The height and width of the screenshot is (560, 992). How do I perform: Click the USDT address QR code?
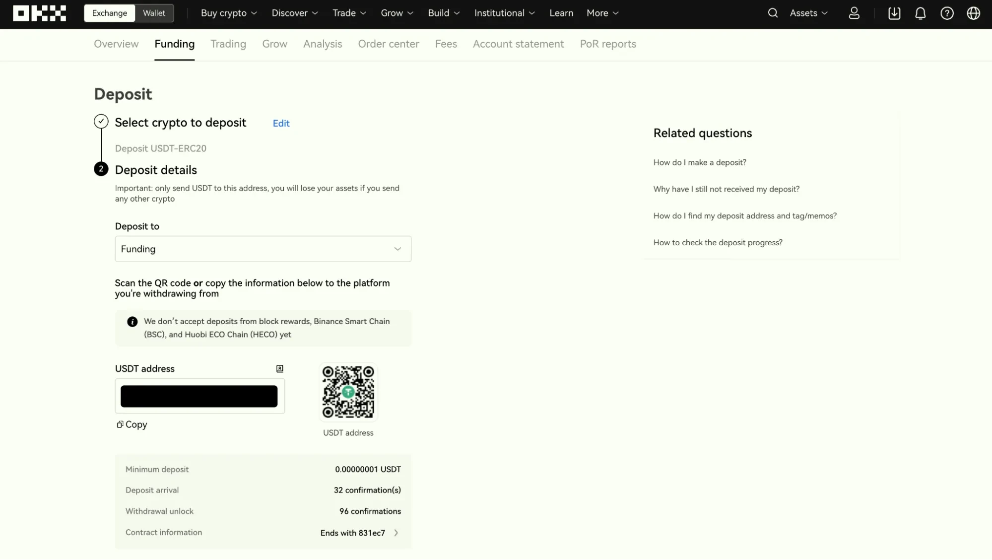click(x=348, y=392)
